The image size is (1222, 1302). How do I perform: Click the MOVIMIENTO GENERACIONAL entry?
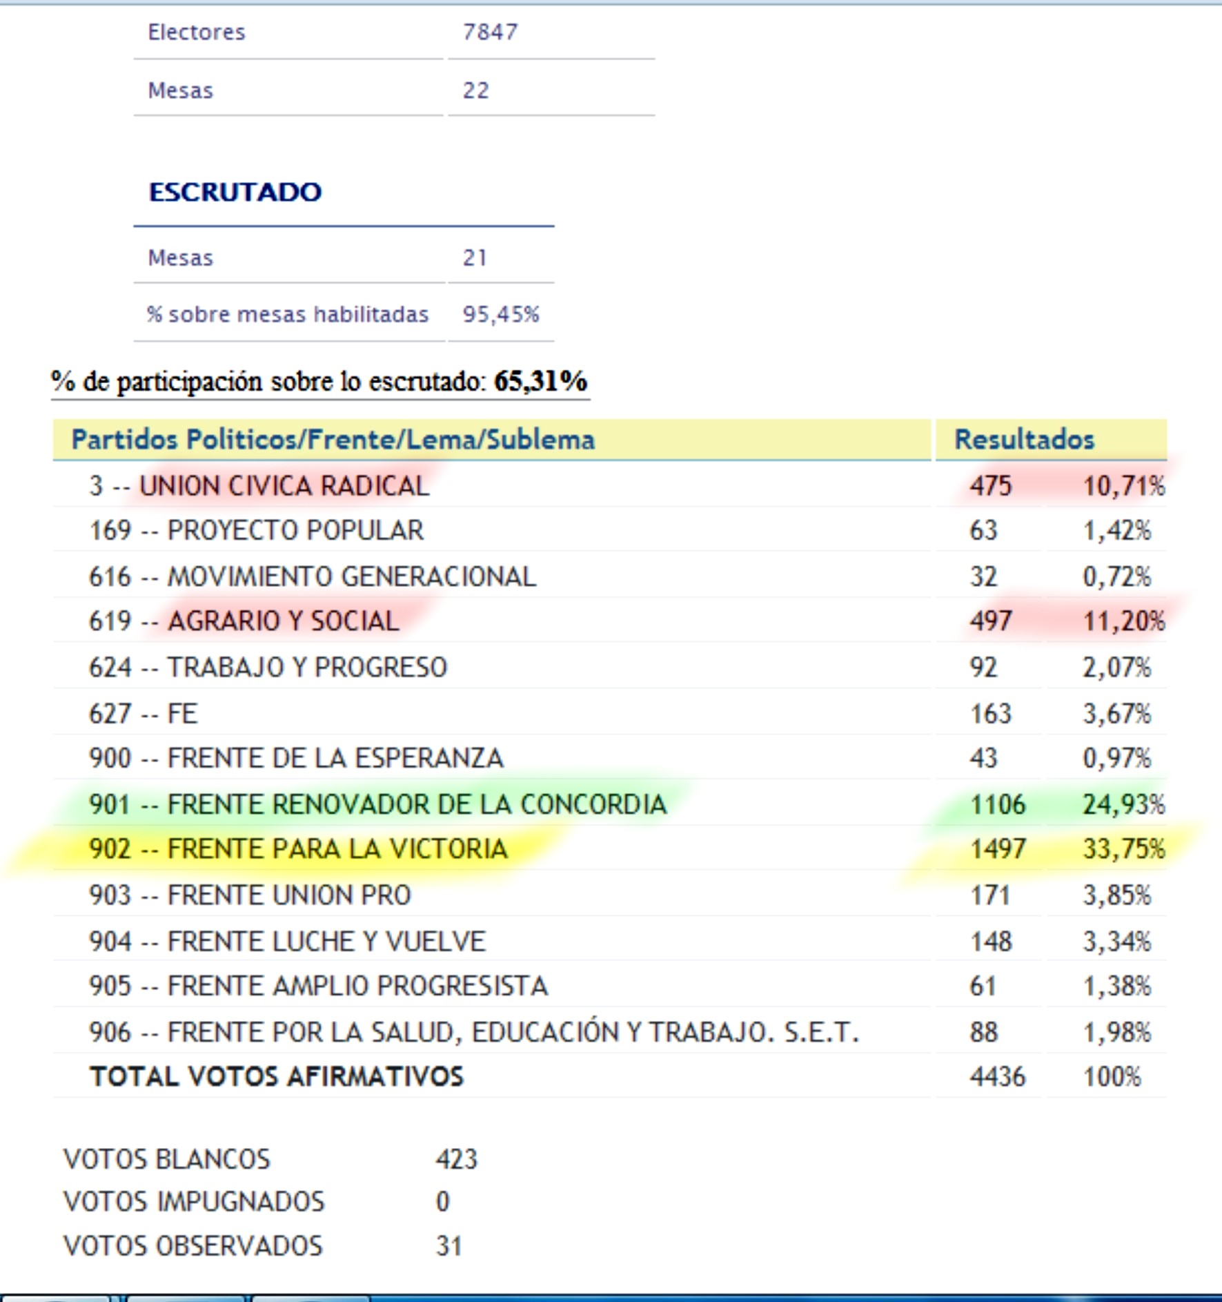pos(351,576)
